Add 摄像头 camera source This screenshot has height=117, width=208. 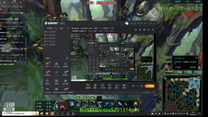95,86
